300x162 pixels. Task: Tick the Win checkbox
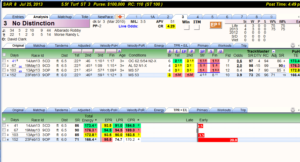click(187, 27)
